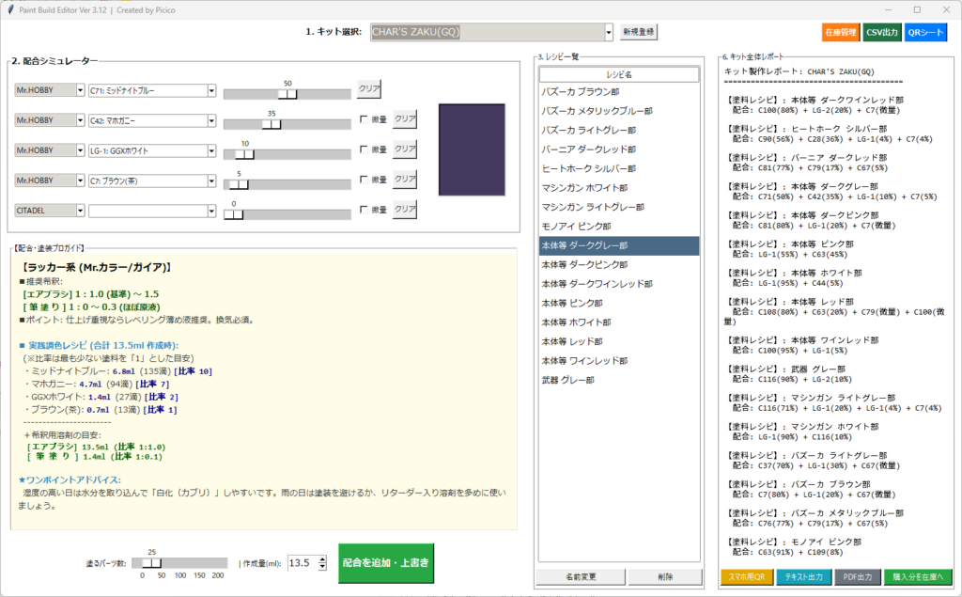The image size is (962, 597).
Task: Generate スマホ用QR code
Action: coord(746,576)
